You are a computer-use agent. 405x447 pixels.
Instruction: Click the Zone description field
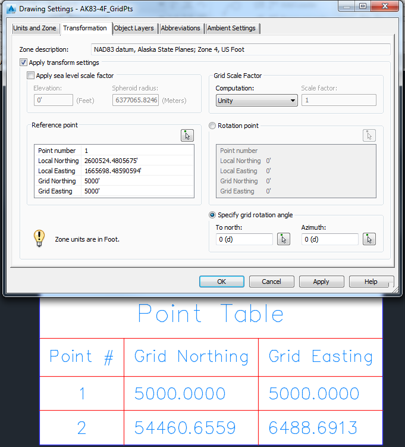coord(241,49)
